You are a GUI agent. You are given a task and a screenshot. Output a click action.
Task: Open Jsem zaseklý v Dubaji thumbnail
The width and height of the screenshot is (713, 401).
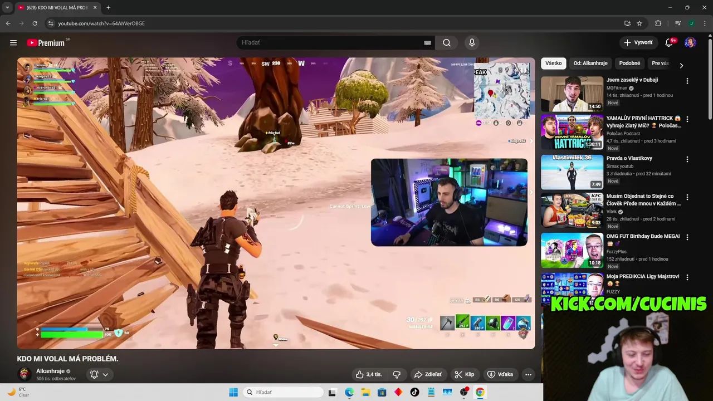pos(572,94)
